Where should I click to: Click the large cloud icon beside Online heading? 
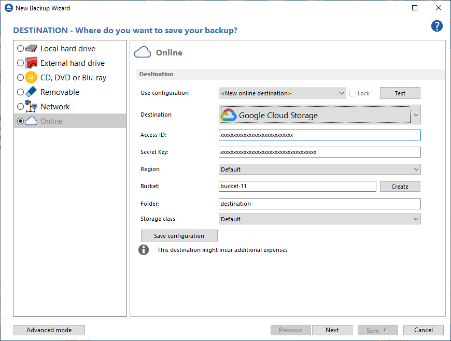point(143,52)
